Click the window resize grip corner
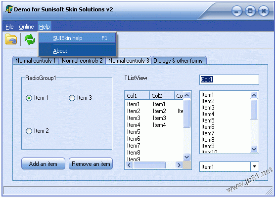This screenshot has height=198, width=276. pyautogui.click(x=269, y=191)
